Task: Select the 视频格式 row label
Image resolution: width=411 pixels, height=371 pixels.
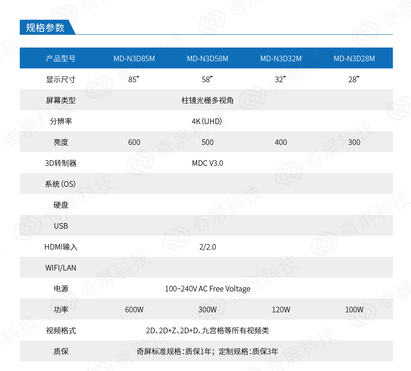Action: coord(61,331)
